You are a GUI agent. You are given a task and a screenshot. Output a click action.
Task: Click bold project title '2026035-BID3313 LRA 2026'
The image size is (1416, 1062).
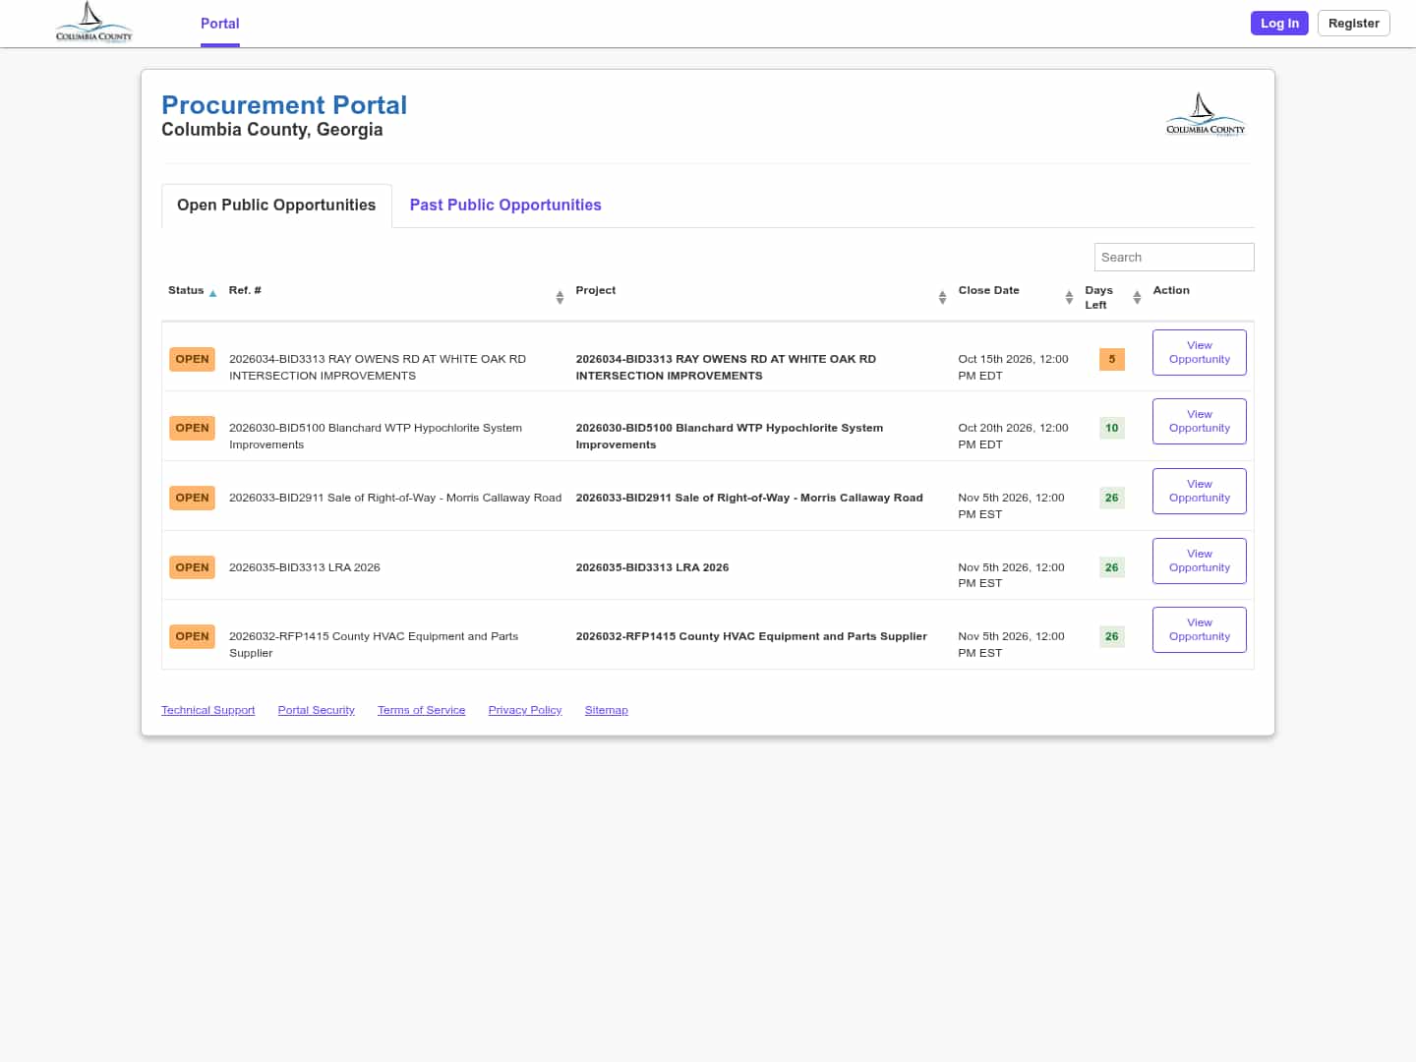click(653, 567)
